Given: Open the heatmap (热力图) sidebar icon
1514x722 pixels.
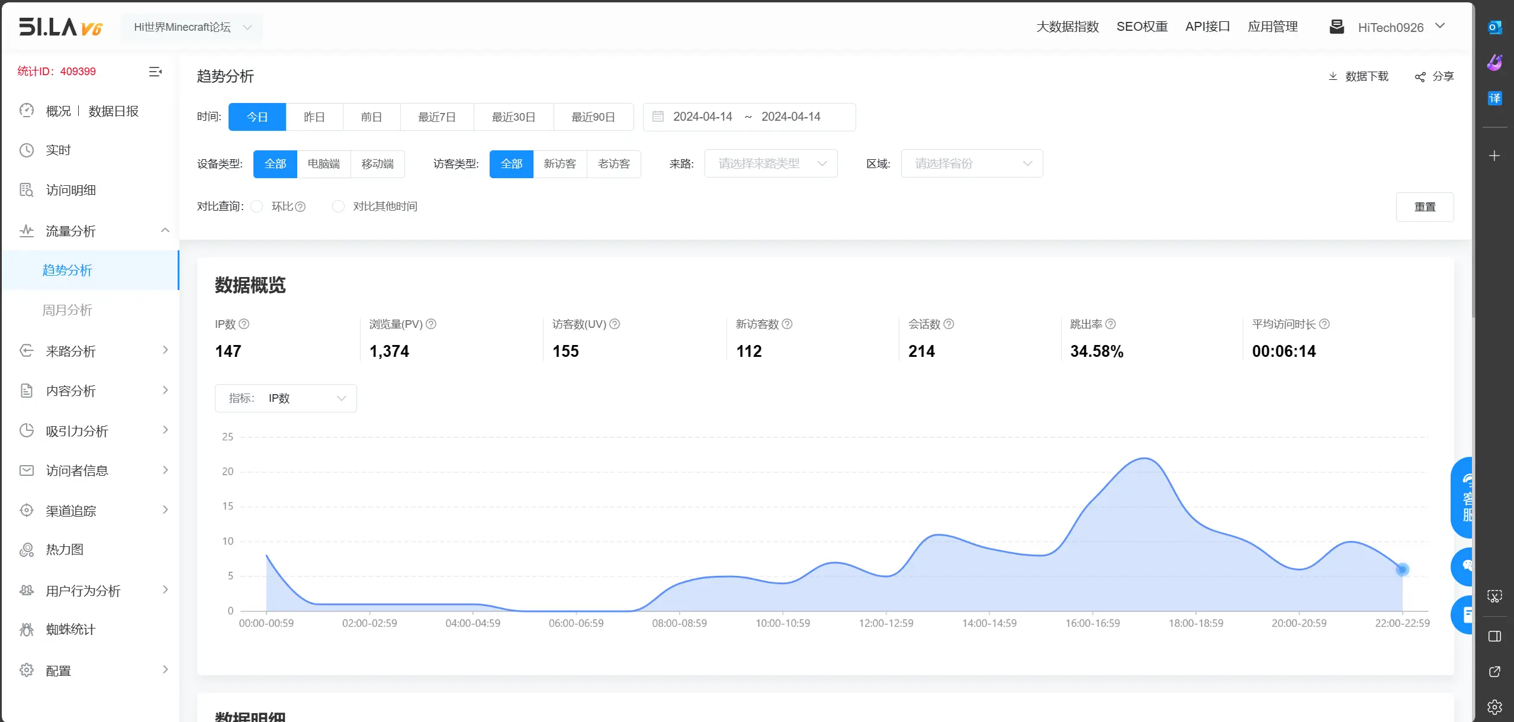Looking at the screenshot, I should [27, 550].
